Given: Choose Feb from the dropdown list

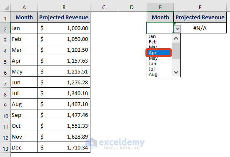Looking at the screenshot, I should [159, 42].
